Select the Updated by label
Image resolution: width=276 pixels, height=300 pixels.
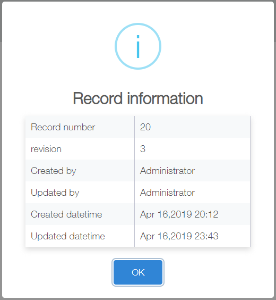click(x=55, y=193)
